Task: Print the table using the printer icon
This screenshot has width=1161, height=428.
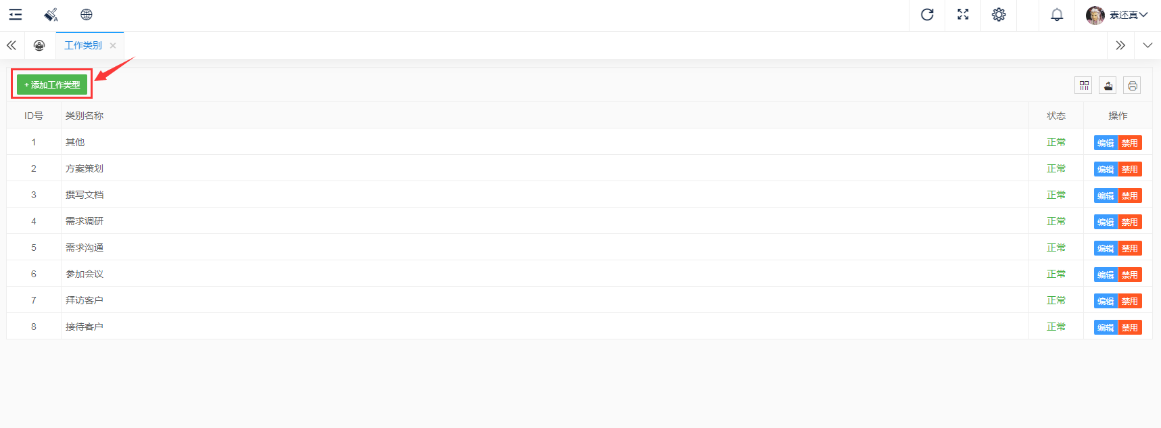Action: tap(1133, 85)
